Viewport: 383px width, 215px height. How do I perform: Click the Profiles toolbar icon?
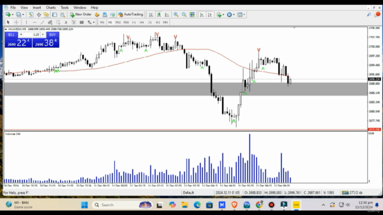(x=19, y=14)
